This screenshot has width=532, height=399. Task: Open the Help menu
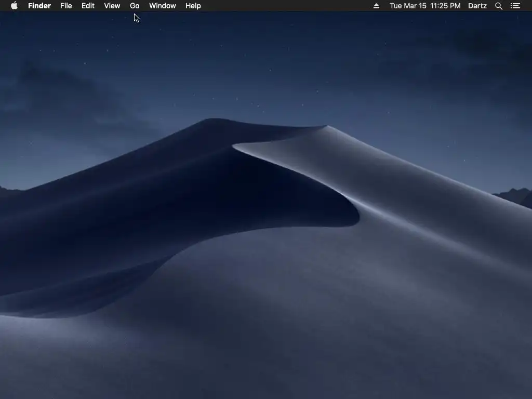tap(193, 6)
